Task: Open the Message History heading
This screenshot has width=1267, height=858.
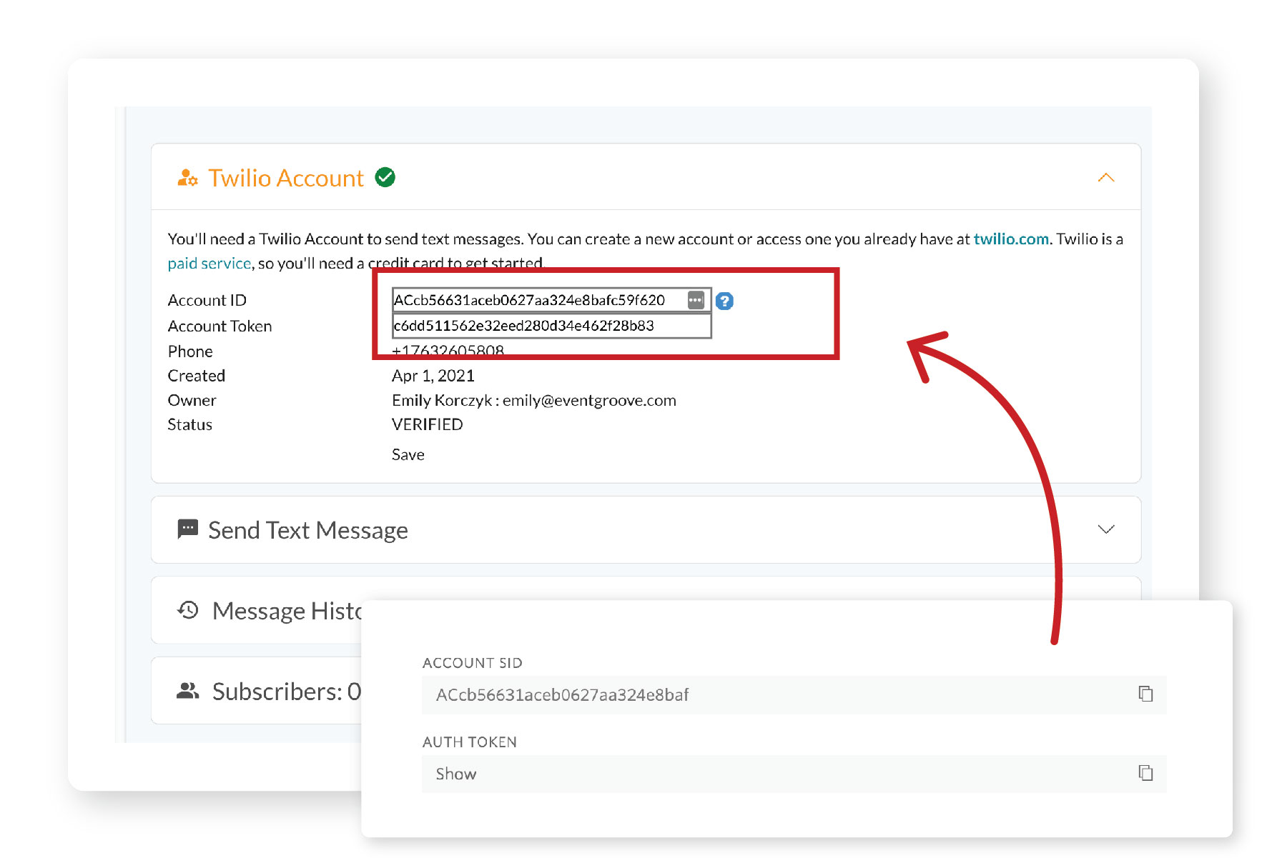Action: tap(287, 611)
